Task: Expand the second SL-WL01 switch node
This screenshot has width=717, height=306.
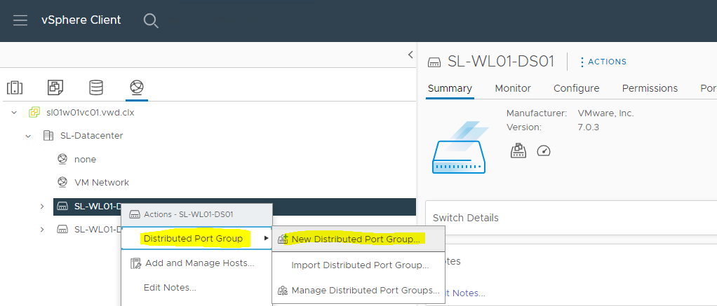Action: coord(42,229)
